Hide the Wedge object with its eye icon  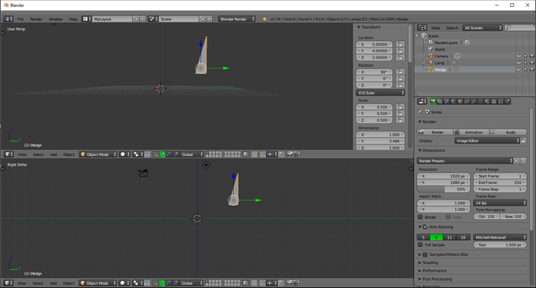(519, 70)
